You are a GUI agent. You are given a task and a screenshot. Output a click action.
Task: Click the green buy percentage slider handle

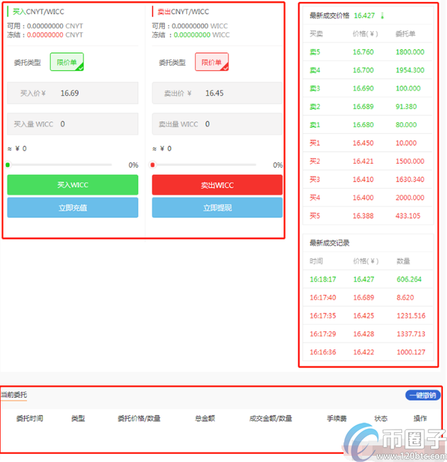[8, 165]
